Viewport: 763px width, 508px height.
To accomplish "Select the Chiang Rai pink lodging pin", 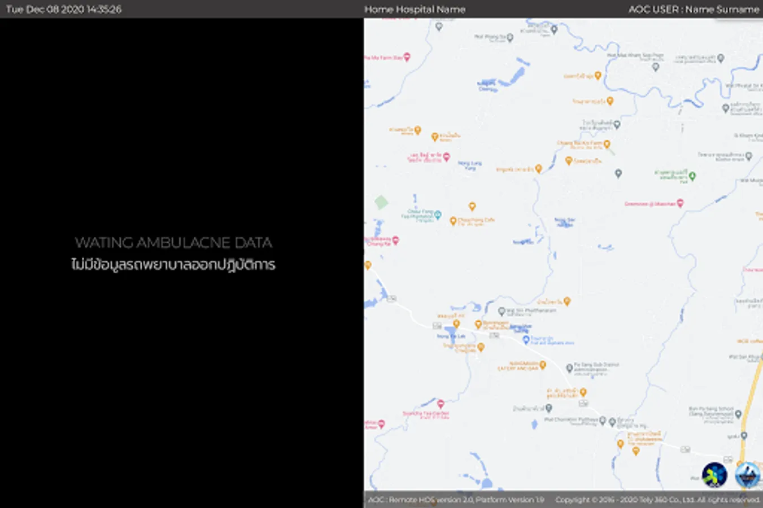I will pos(396,240).
